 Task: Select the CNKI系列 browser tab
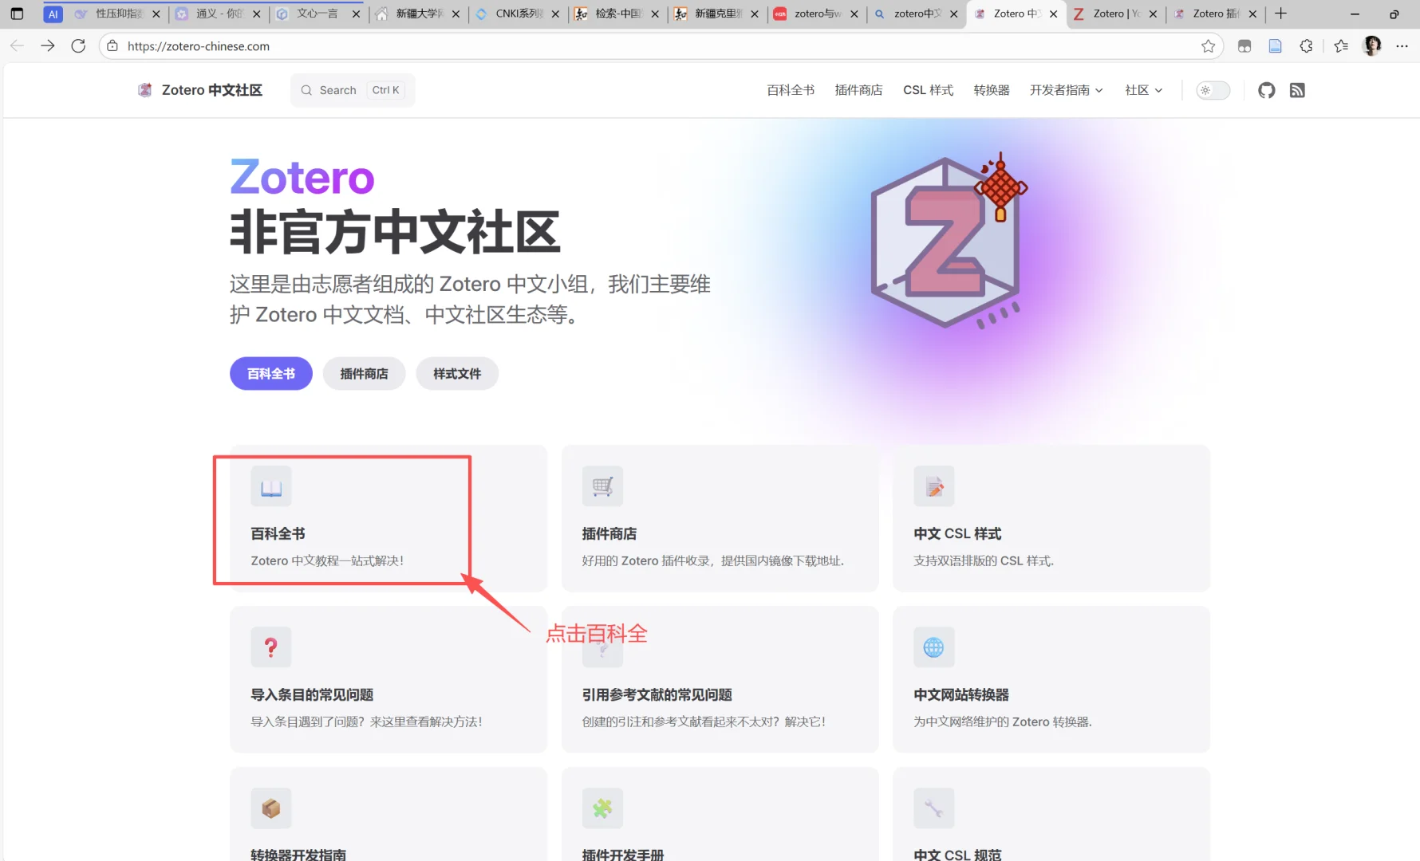click(518, 14)
